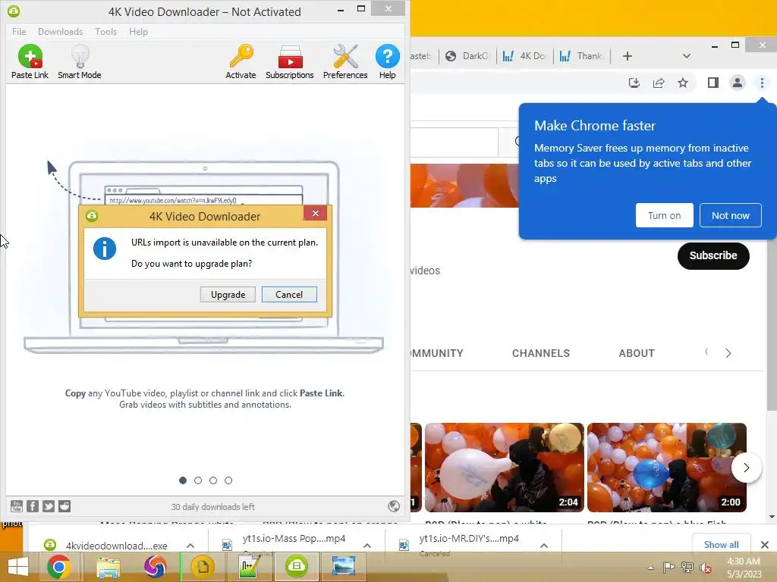This screenshot has width=777, height=582.
Task: Open 4K Video Downloader taskbar icon
Action: point(297,567)
